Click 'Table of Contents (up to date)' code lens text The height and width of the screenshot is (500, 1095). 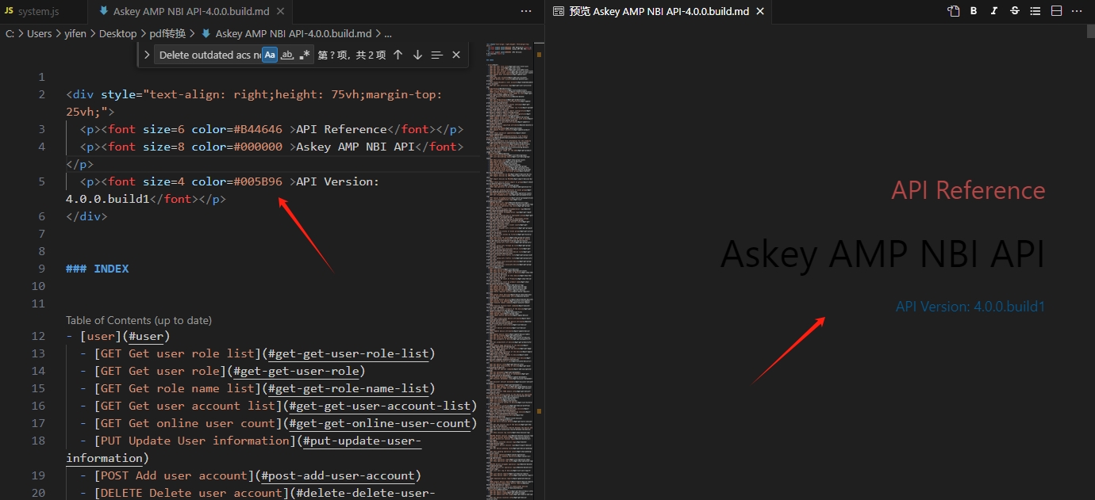pos(139,320)
